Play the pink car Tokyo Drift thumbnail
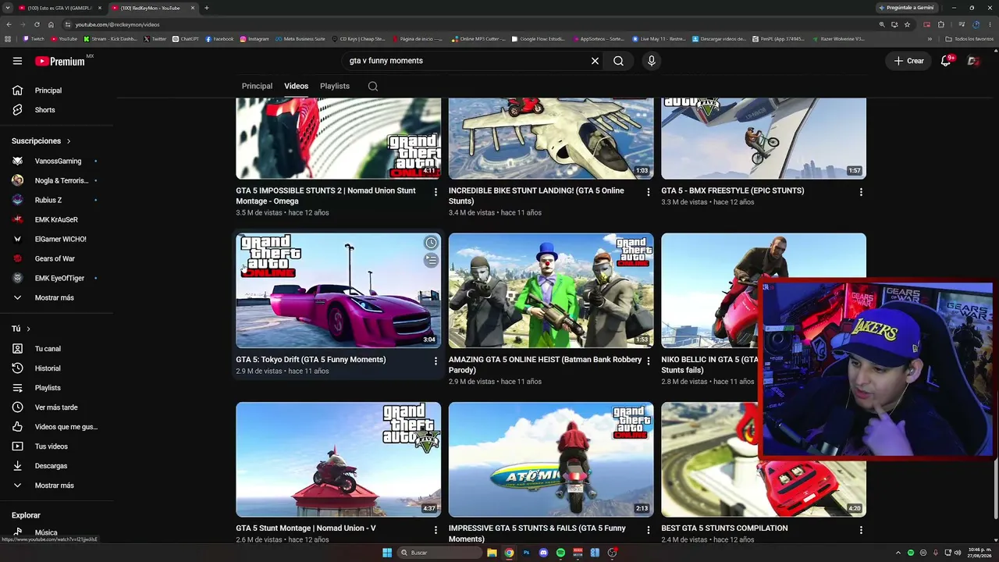 click(x=338, y=290)
